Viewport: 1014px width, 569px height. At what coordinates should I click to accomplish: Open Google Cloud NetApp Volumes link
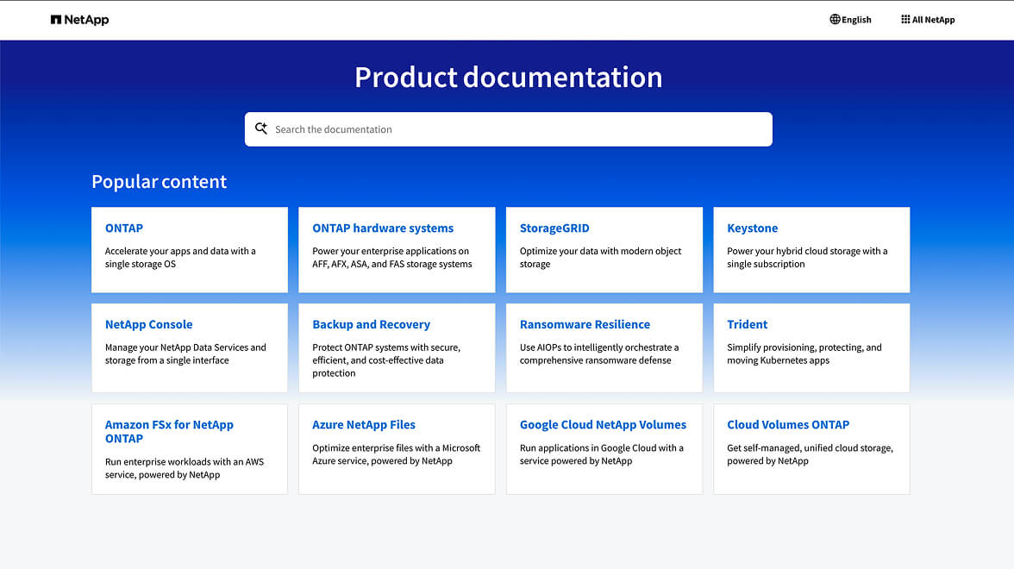(x=603, y=425)
